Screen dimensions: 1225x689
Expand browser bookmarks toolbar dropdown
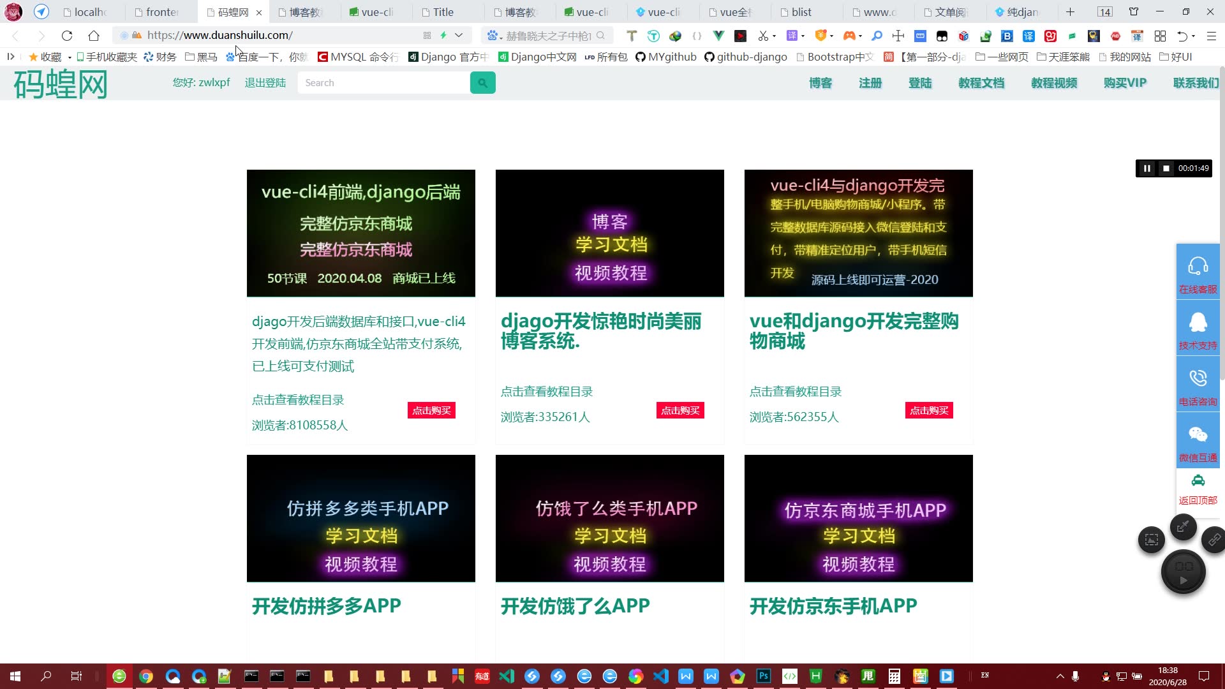pyautogui.click(x=11, y=56)
